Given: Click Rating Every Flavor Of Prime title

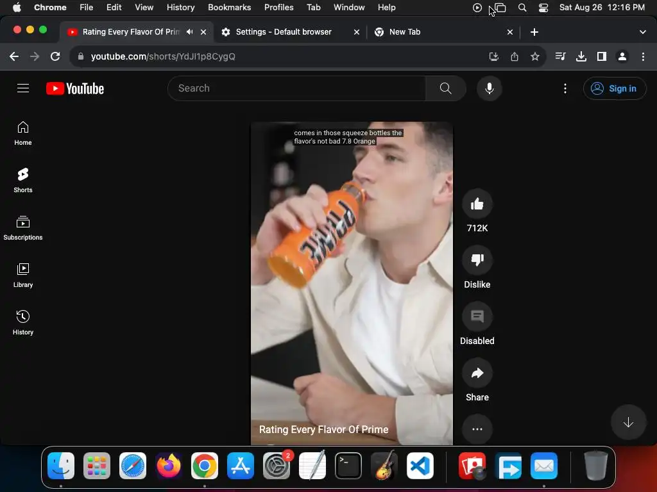Looking at the screenshot, I should pyautogui.click(x=323, y=429).
